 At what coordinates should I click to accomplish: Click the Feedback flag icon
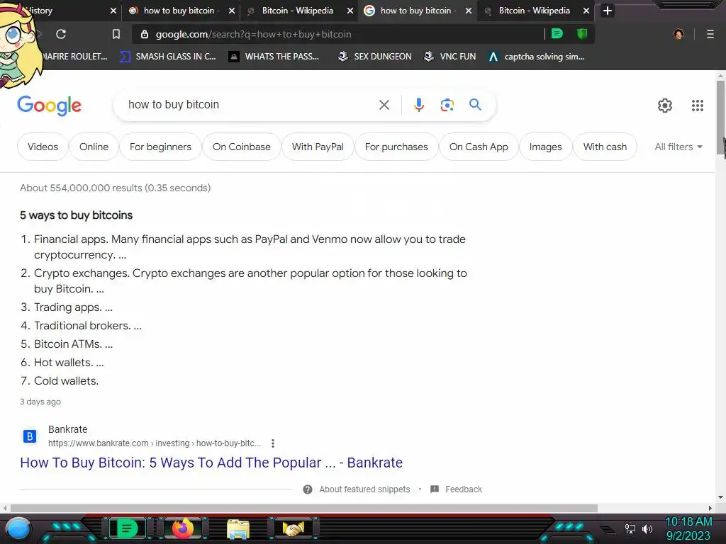click(x=435, y=489)
